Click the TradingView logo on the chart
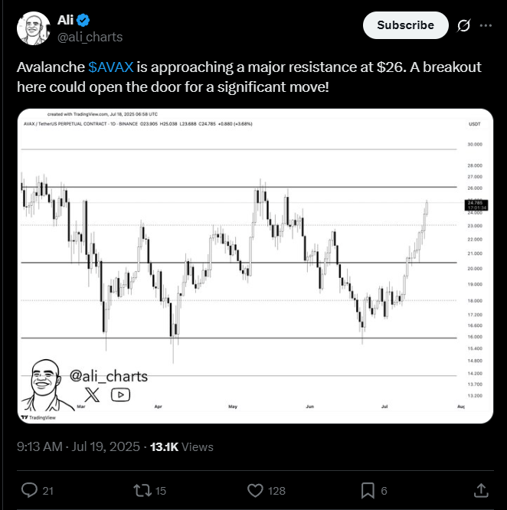Viewport: 507px width, 510px height. pyautogui.click(x=38, y=417)
